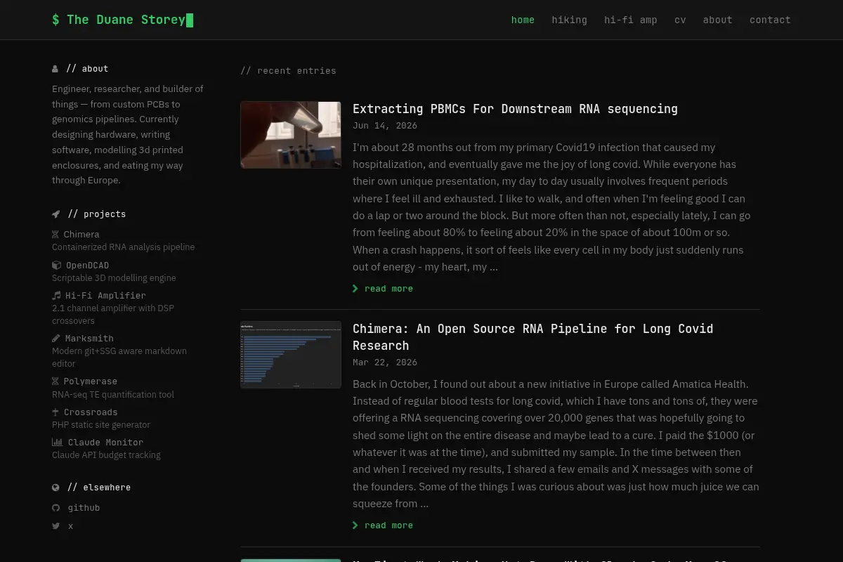This screenshot has height=562, width=843.
Task: Open the Chimera bar chart thumbnail
Action: point(291,355)
